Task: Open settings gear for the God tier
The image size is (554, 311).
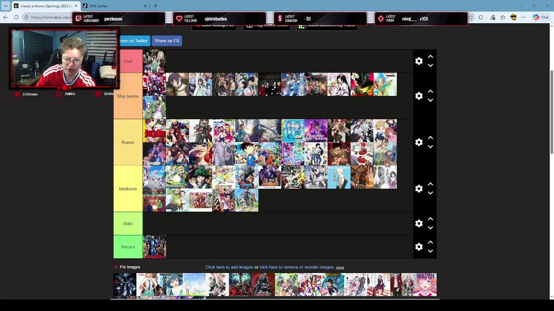Action: [x=419, y=61]
